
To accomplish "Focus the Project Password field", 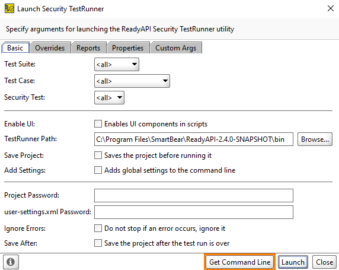I will point(194,195).
